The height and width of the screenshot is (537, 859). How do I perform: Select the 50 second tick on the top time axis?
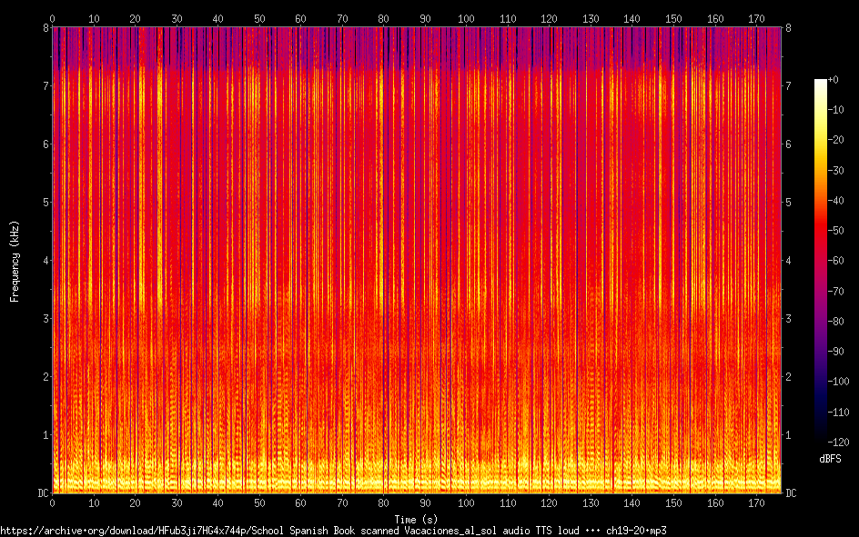click(259, 18)
